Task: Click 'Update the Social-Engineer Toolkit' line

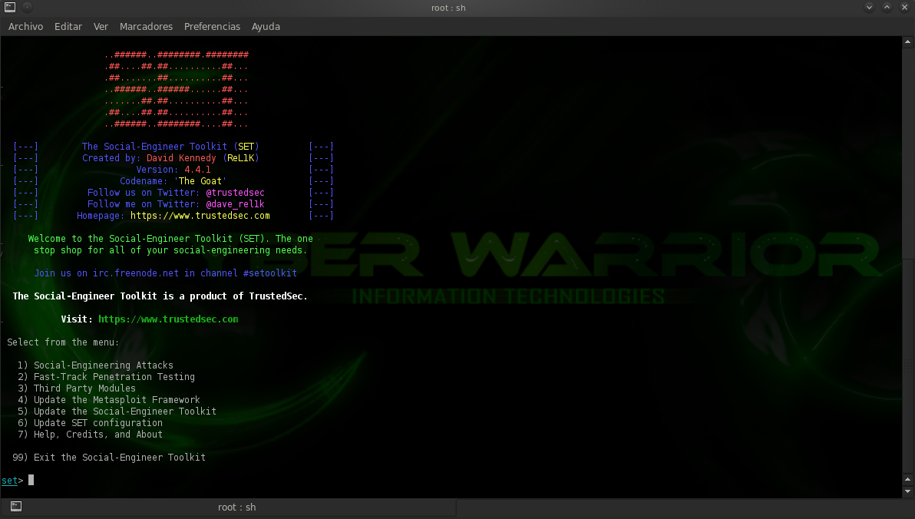Action: (x=117, y=412)
